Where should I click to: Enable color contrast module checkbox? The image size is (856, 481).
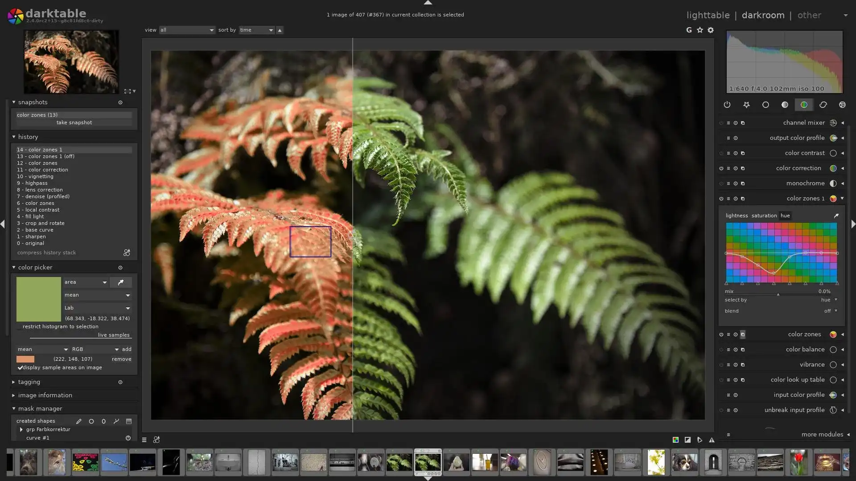pyautogui.click(x=721, y=153)
